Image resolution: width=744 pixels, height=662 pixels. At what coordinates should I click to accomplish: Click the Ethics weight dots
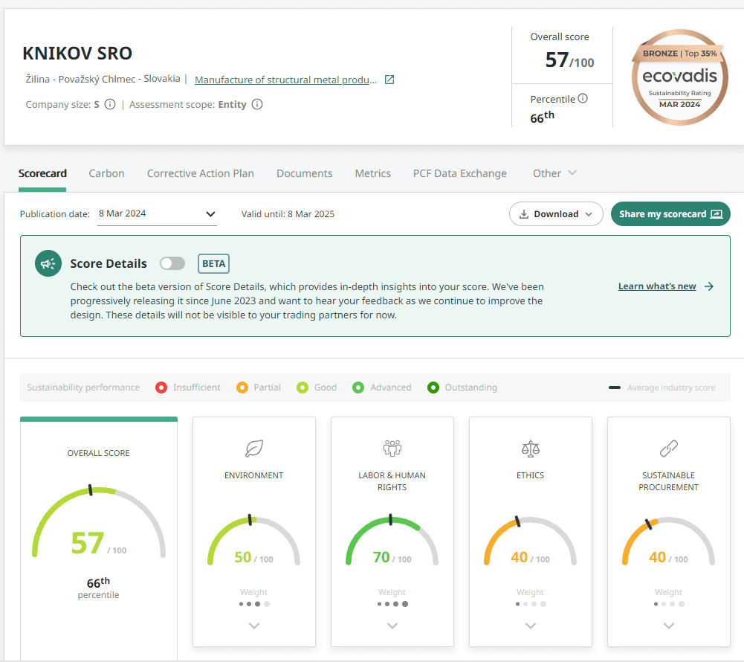pyautogui.click(x=531, y=604)
